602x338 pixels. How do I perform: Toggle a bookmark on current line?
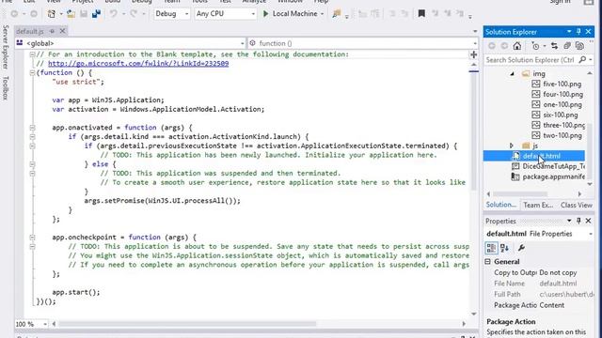pos(421,14)
